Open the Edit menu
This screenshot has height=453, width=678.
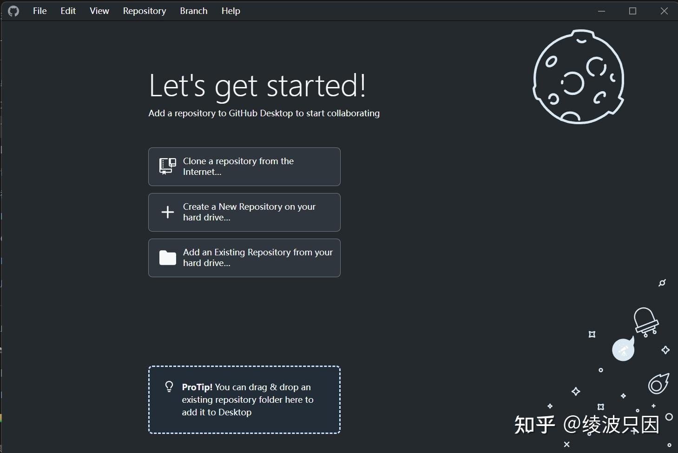pyautogui.click(x=68, y=11)
